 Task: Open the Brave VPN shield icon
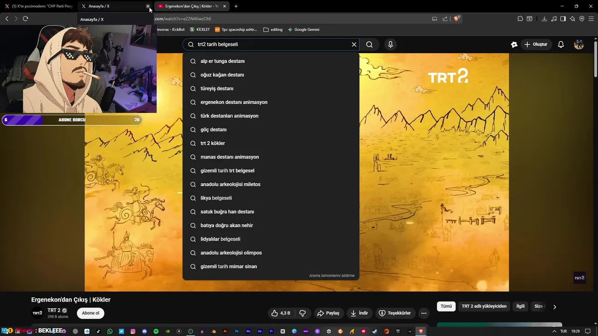click(x=582, y=19)
